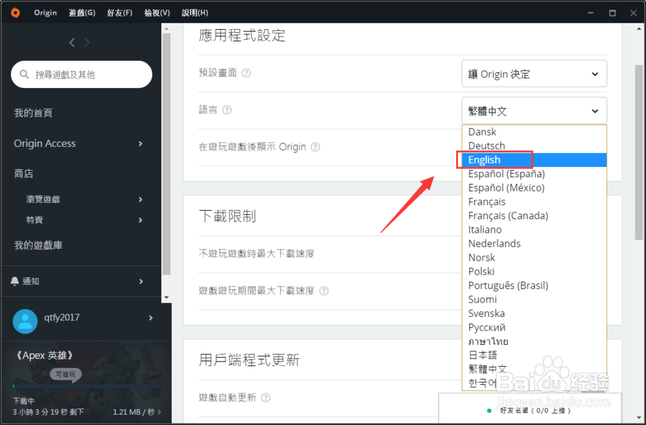646x425 pixels.
Task: Minimize the Origin window
Action: pos(591,13)
